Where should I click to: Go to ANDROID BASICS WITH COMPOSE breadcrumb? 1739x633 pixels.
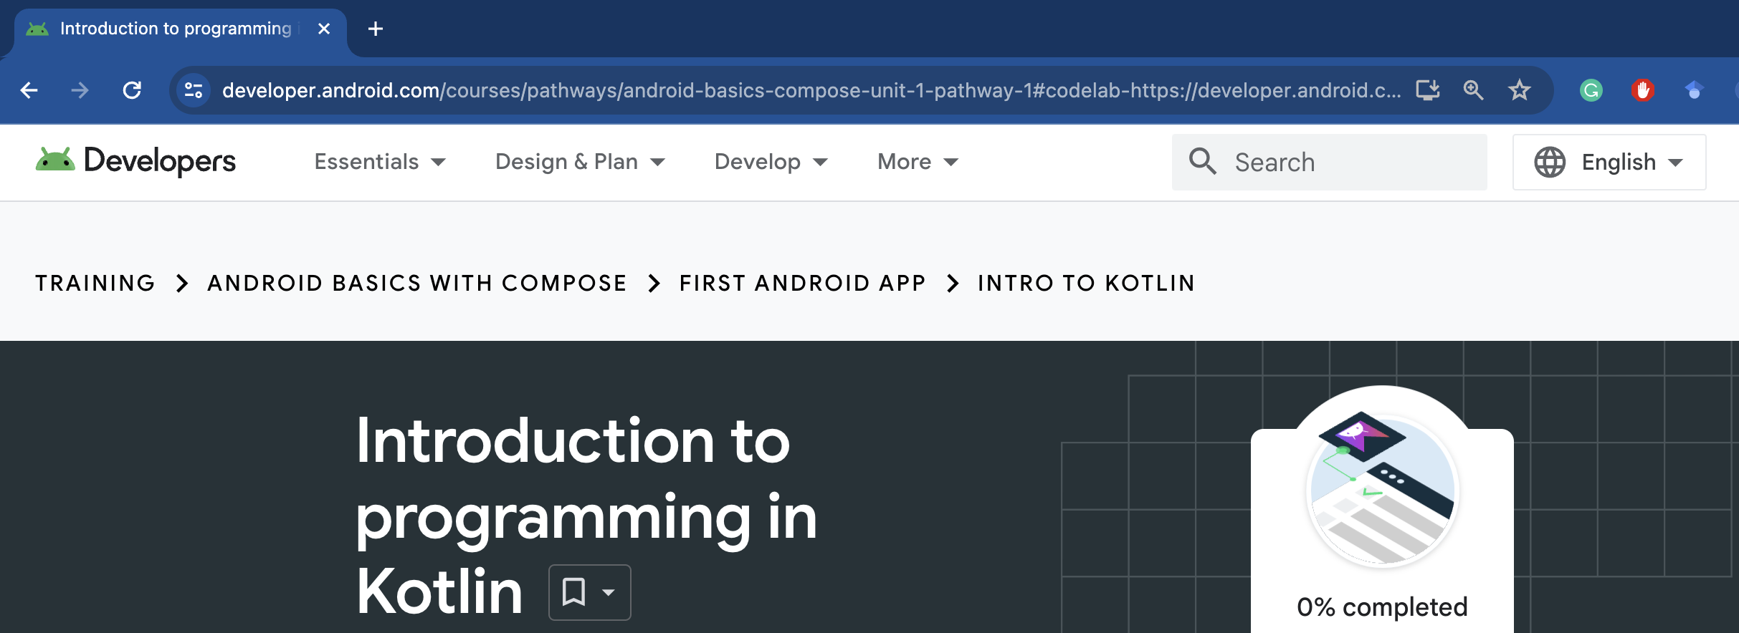[x=417, y=283]
